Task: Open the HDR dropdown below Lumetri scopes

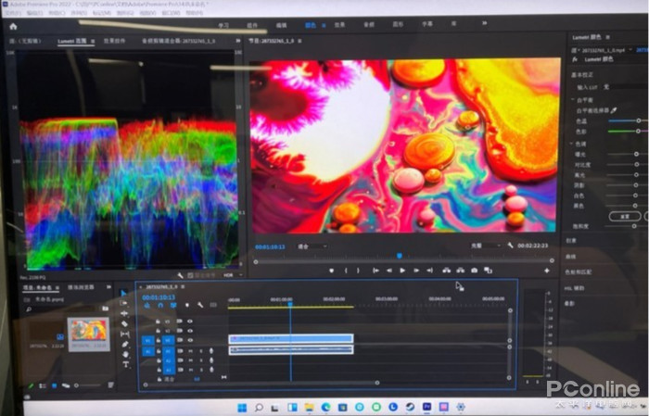Action: [x=230, y=275]
